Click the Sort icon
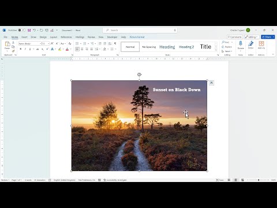This screenshot has width=277, height=208. 110,43
